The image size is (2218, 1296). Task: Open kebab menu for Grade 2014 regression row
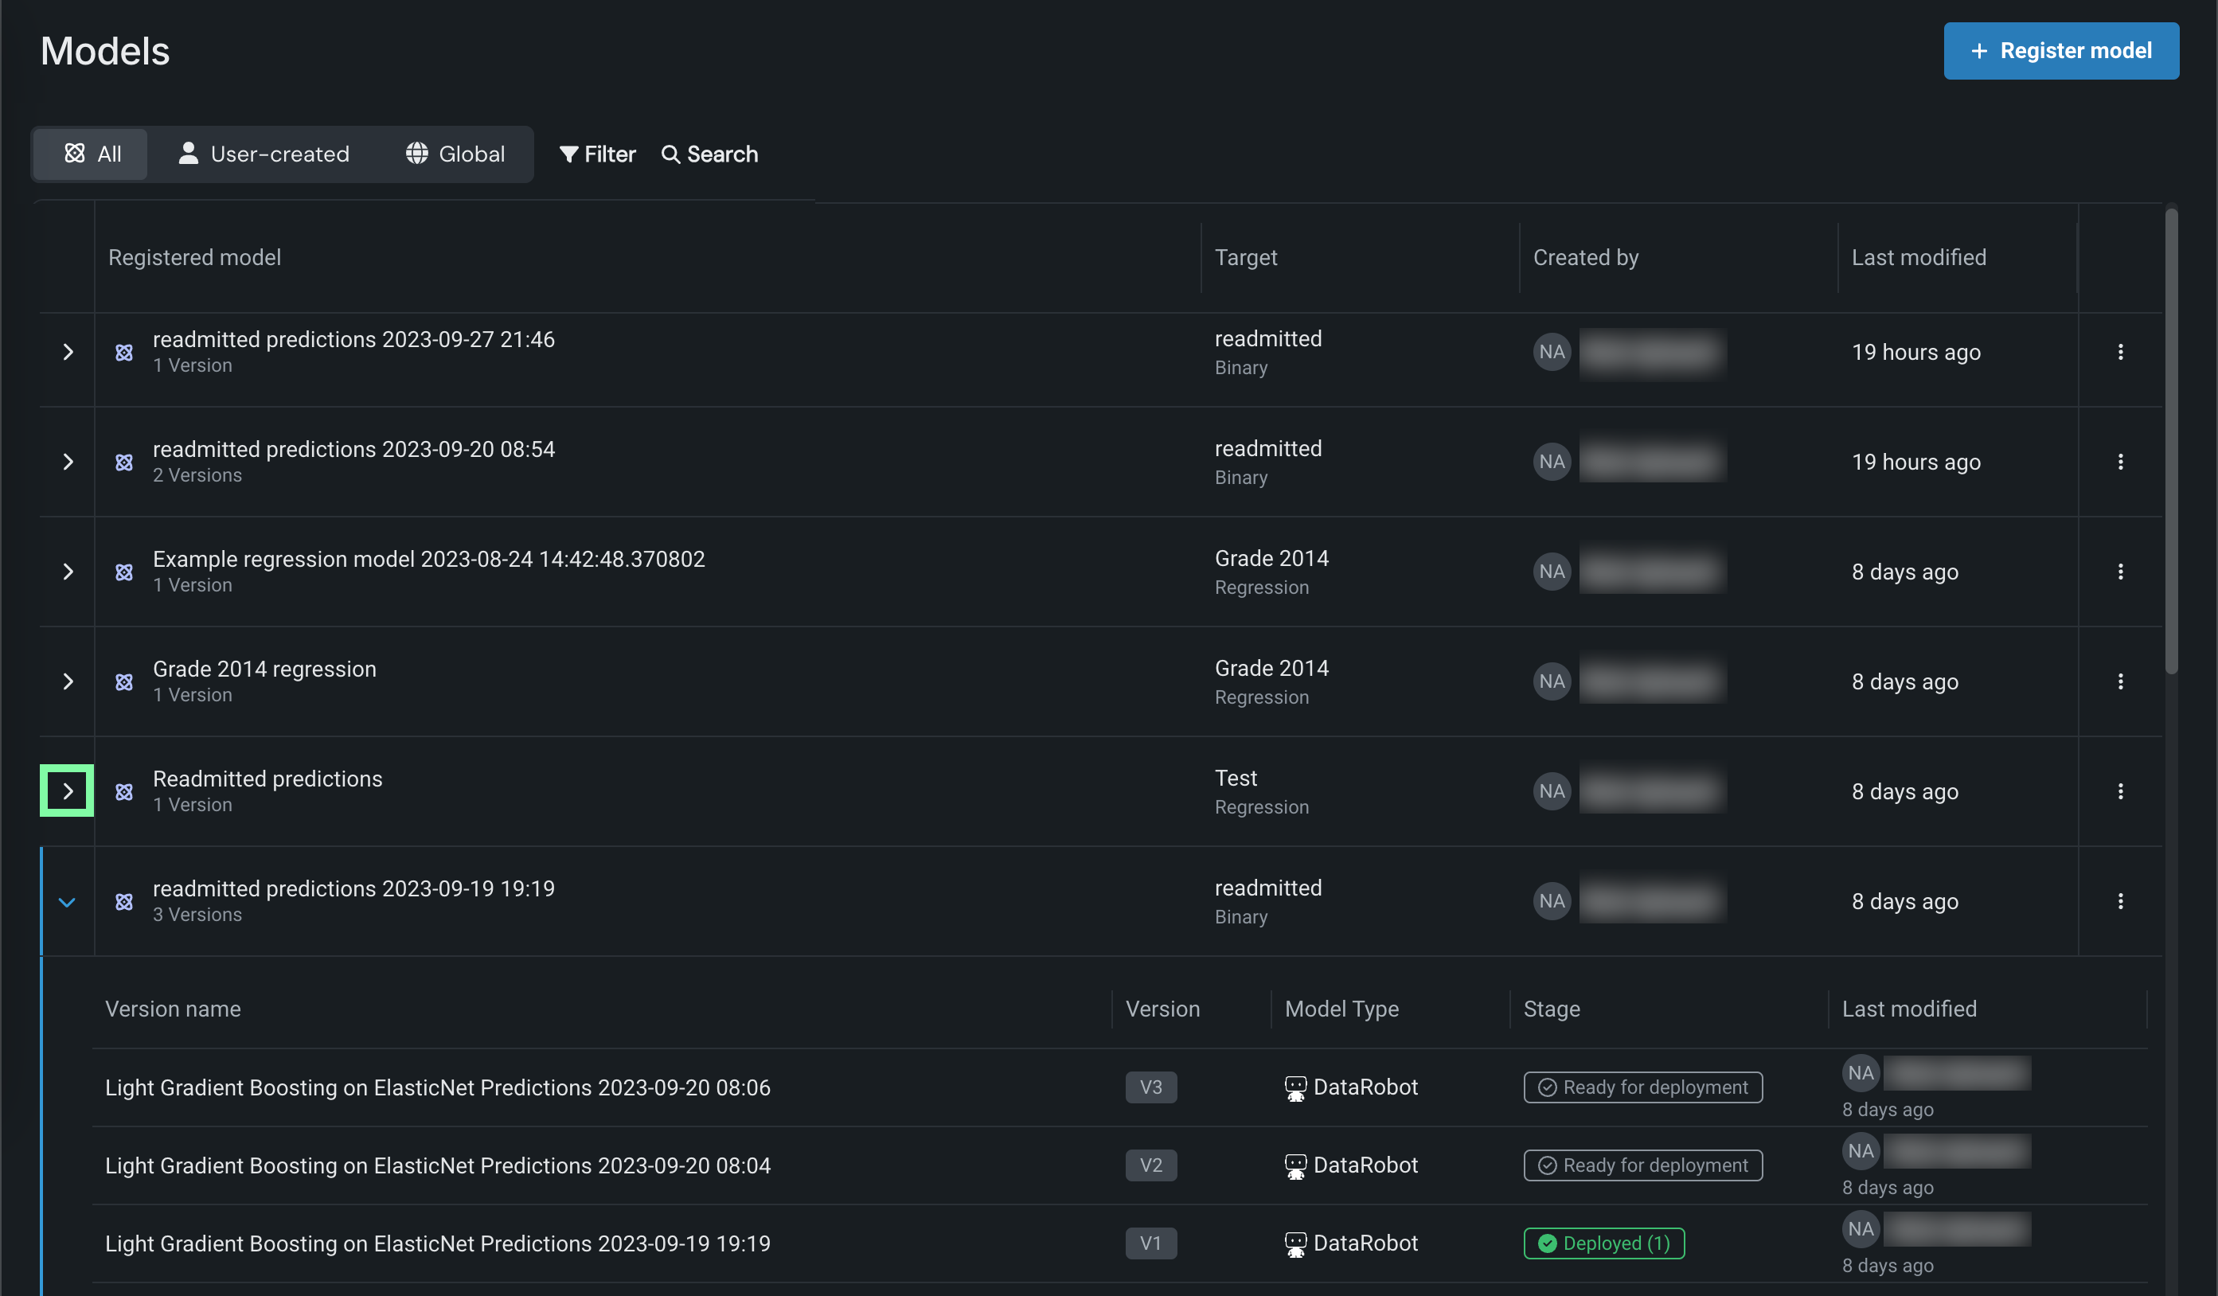[2119, 681]
